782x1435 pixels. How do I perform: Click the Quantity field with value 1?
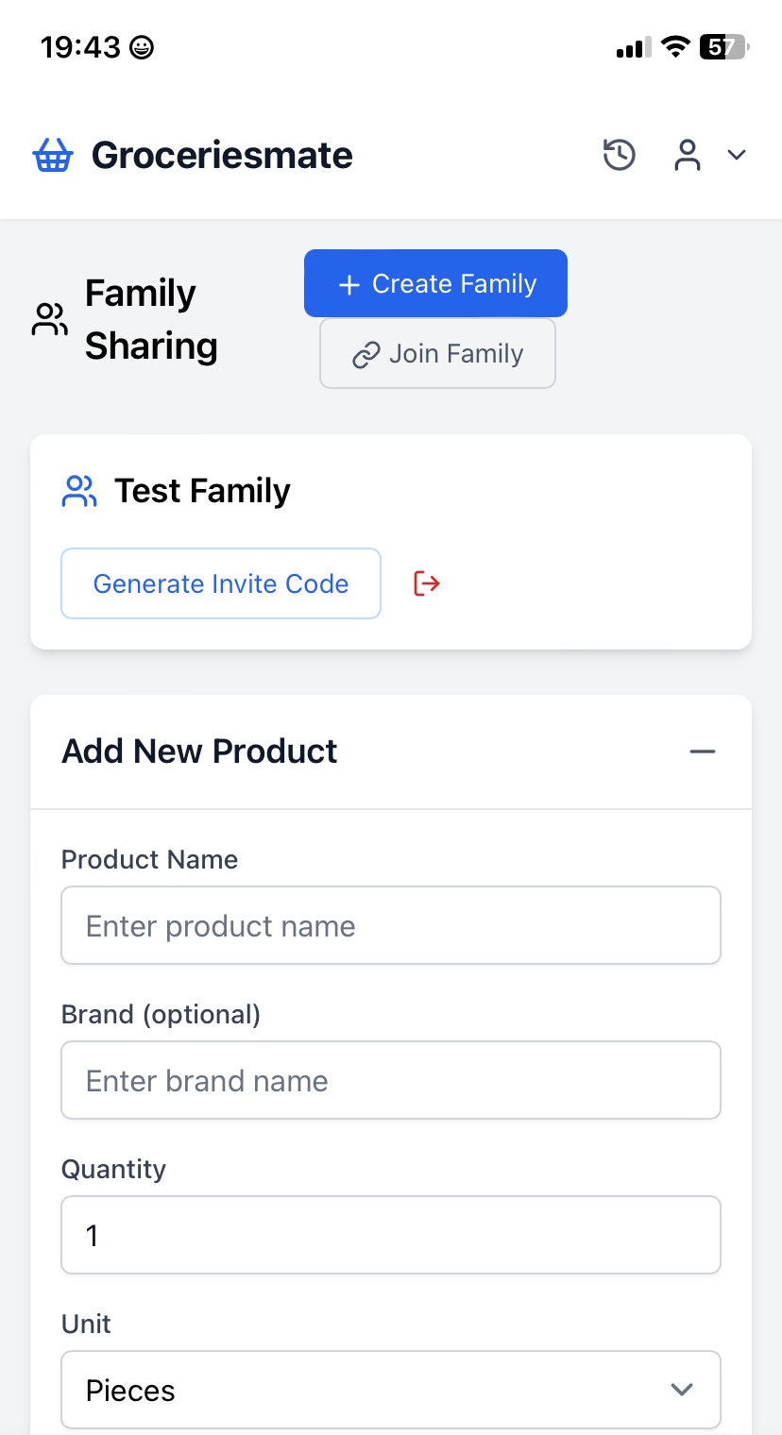[391, 1235]
